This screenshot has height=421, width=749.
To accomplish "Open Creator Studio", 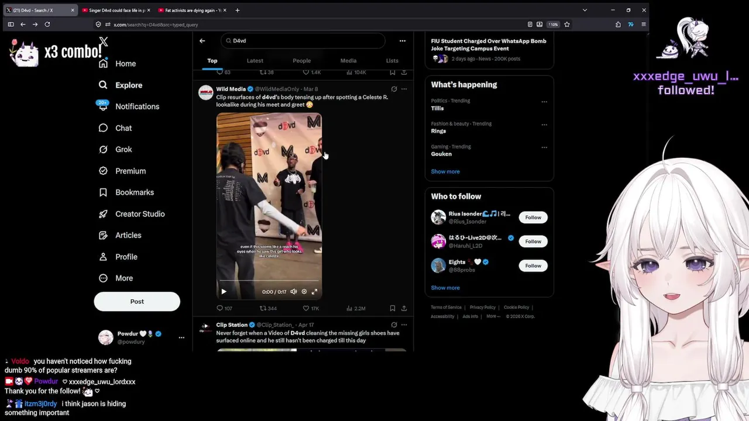I will pos(132,214).
